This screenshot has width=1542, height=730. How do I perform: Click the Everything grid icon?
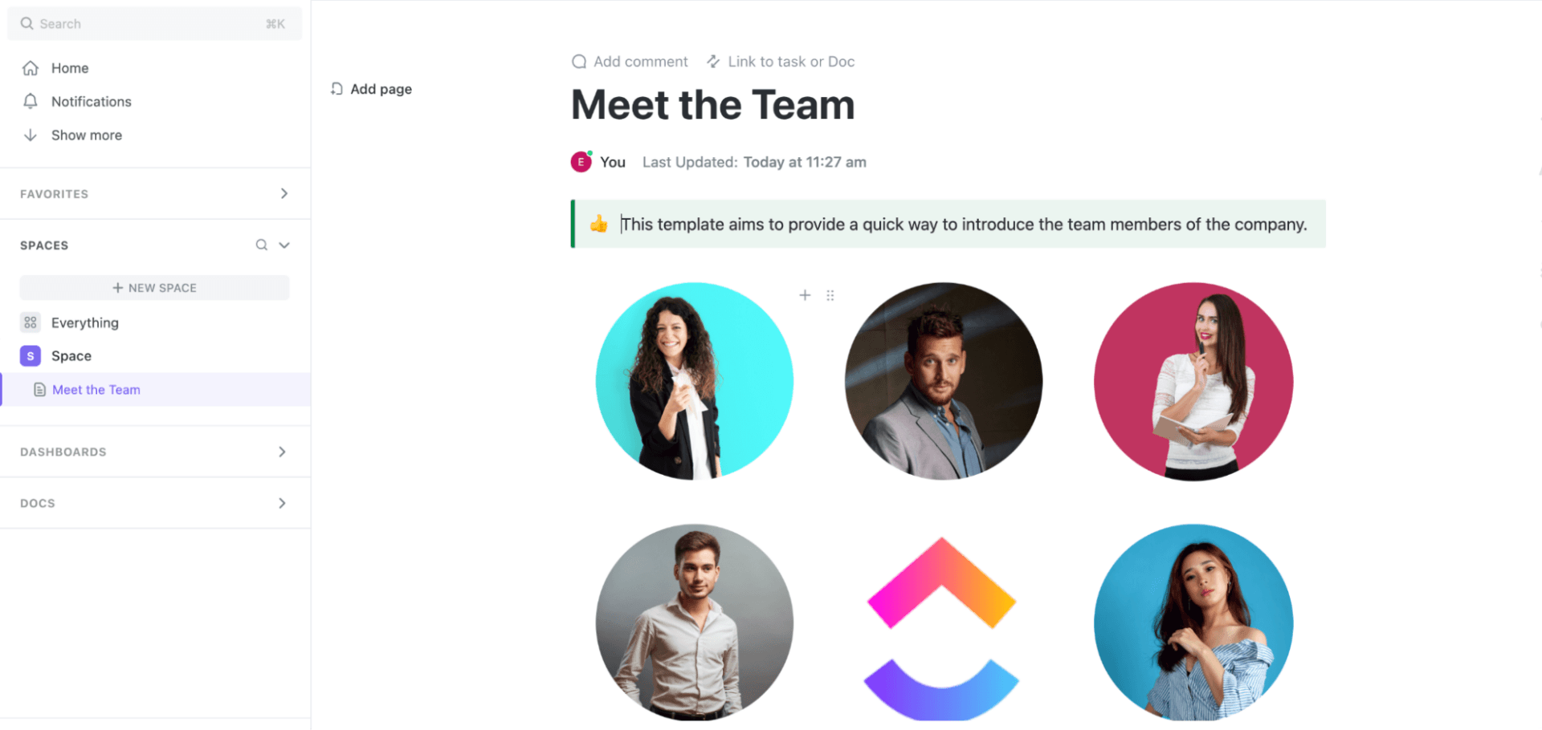point(31,322)
